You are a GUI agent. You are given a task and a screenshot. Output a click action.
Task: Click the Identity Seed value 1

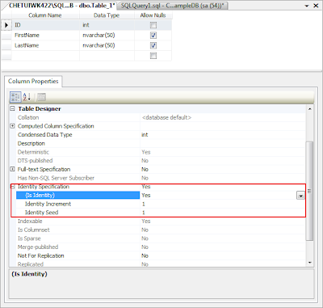(x=144, y=213)
